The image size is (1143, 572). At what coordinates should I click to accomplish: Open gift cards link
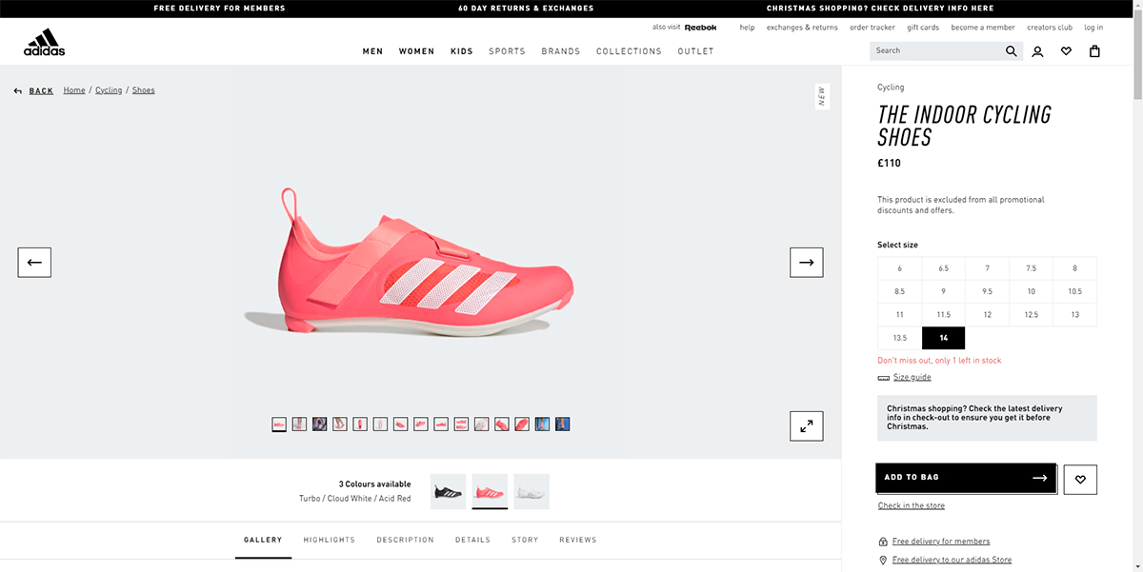point(923,28)
